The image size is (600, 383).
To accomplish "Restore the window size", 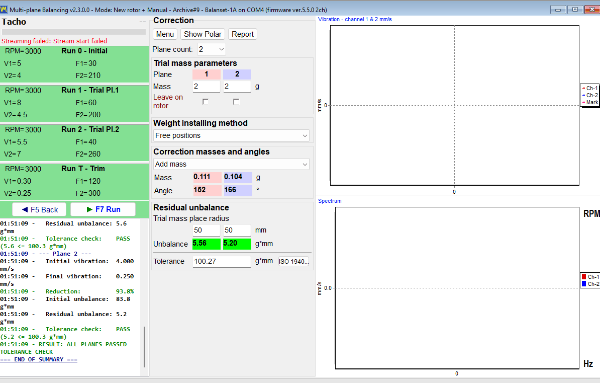I will click(x=575, y=10).
